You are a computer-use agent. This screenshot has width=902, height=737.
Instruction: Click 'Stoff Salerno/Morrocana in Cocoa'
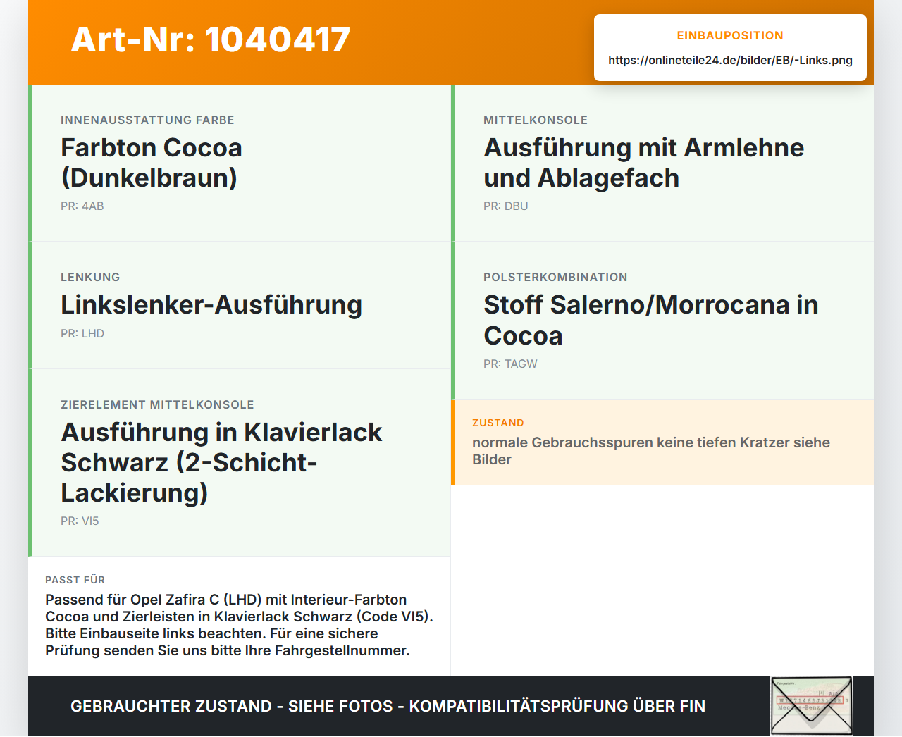651,320
